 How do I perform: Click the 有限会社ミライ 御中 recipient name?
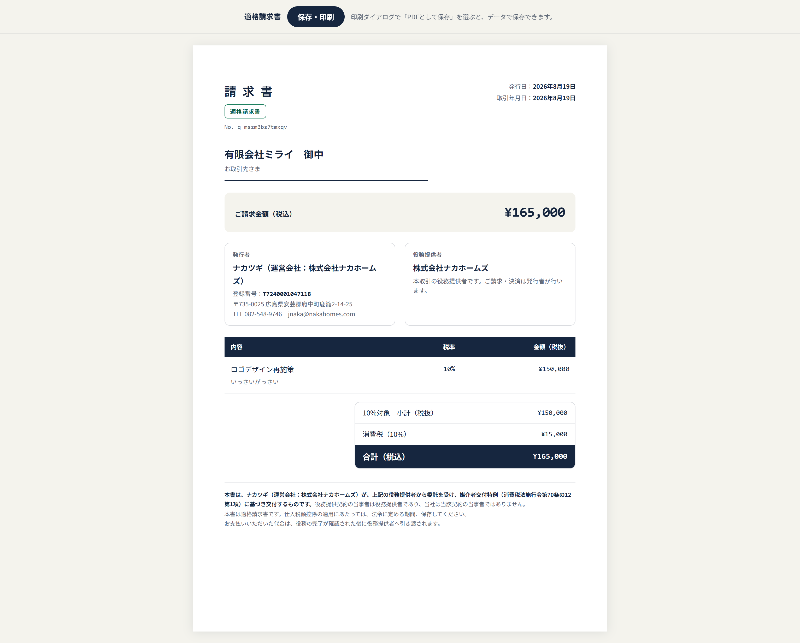point(274,154)
